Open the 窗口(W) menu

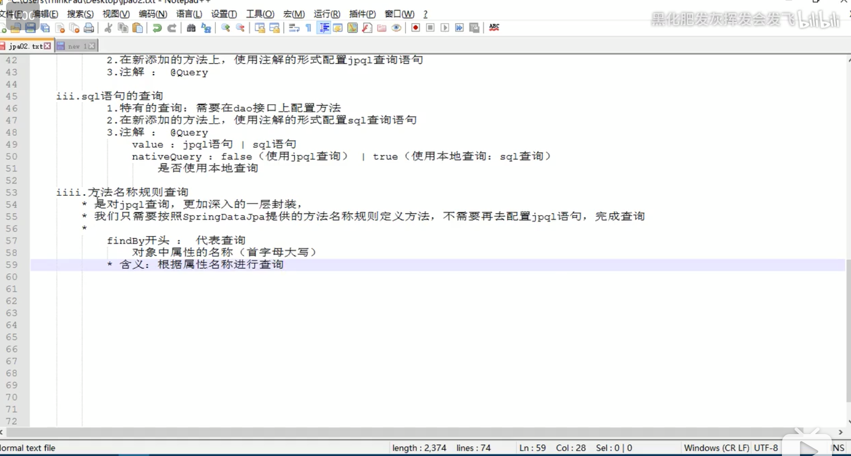[x=400, y=14]
